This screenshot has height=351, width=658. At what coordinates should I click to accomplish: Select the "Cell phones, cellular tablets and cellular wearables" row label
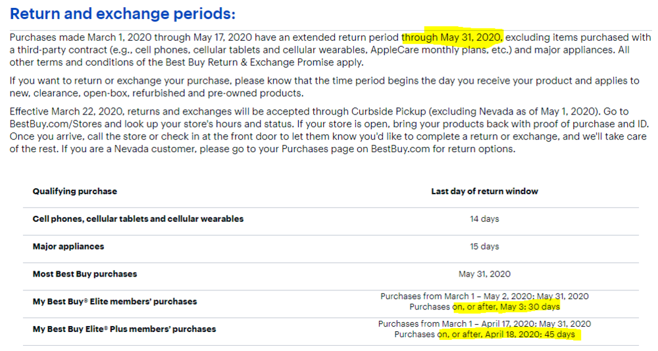[x=138, y=219]
